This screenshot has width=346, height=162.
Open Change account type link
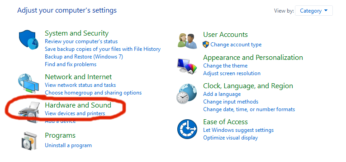click(x=236, y=45)
